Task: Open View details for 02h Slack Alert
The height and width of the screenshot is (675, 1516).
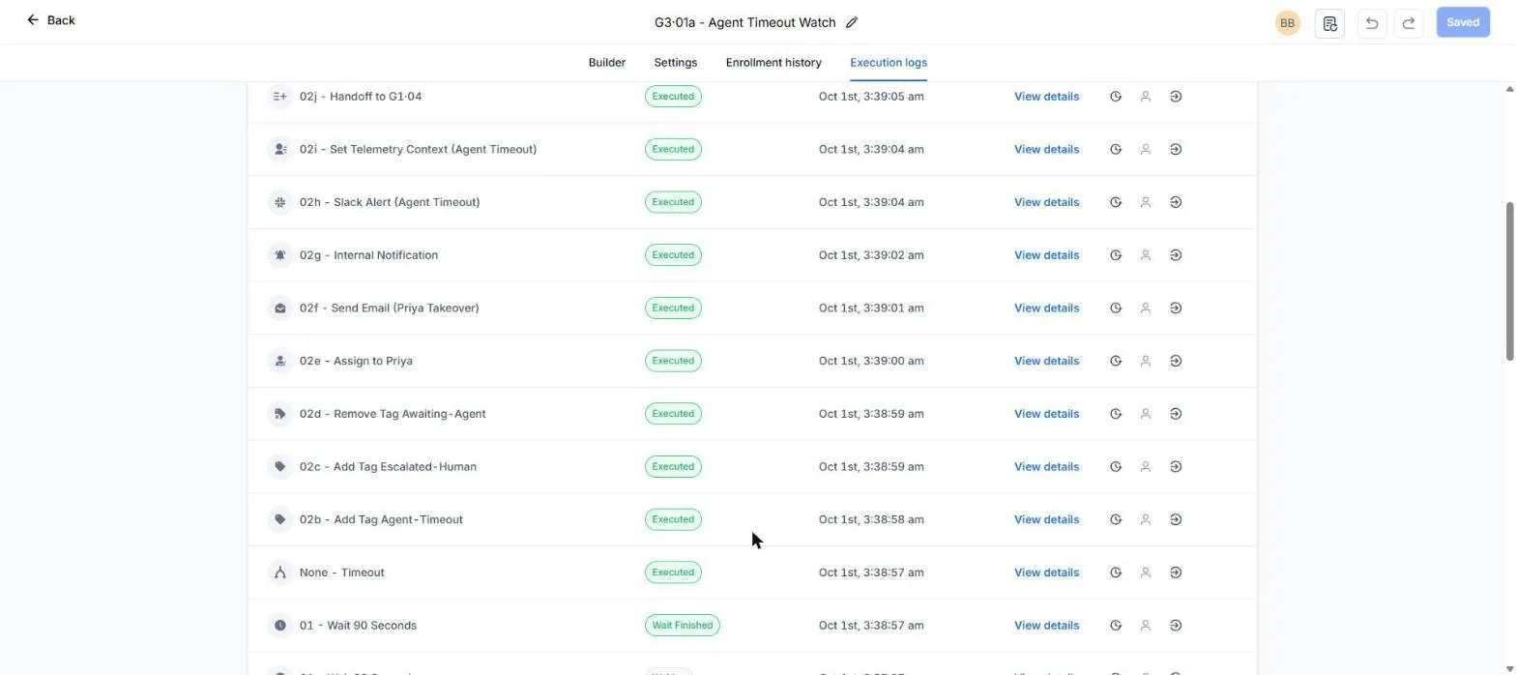Action: (1046, 202)
